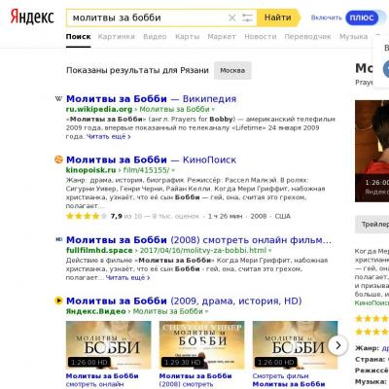Expand the ru.wikipedia.org result dropdown arrow
This screenshot has height=389, width=389.
pos(213,110)
